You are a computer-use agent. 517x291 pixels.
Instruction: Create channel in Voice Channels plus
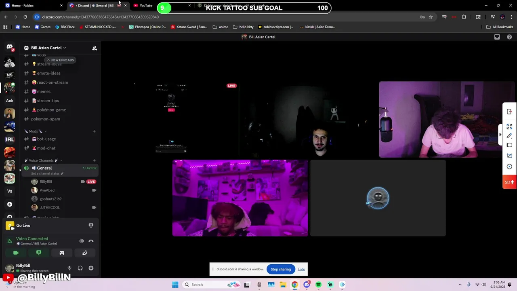click(94, 160)
